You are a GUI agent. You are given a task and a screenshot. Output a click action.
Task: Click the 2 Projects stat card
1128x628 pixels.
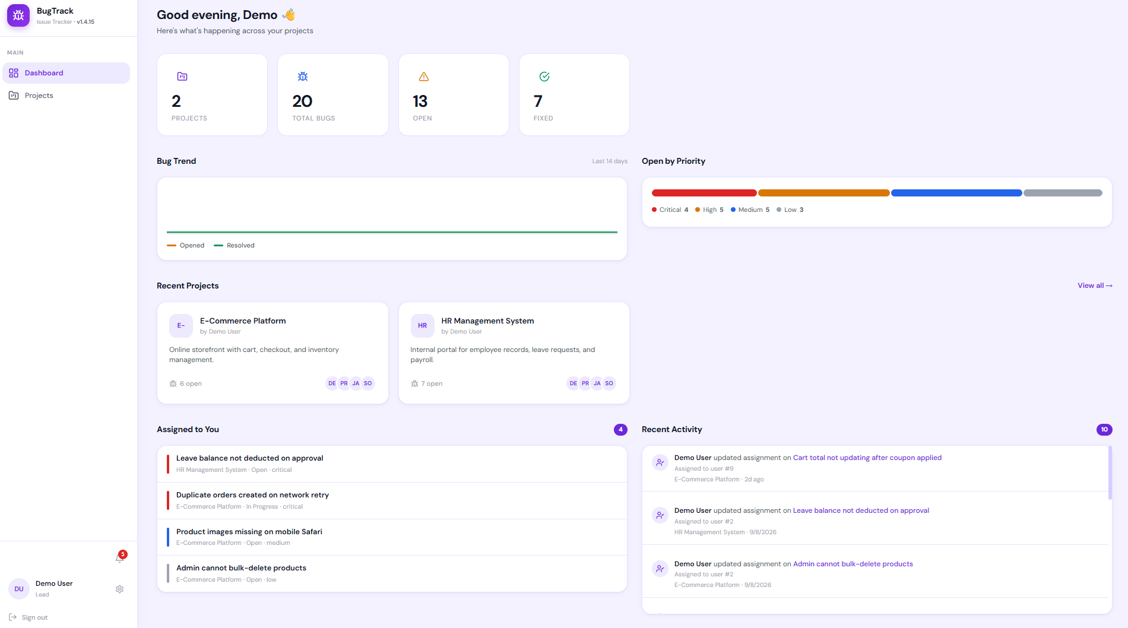212,95
